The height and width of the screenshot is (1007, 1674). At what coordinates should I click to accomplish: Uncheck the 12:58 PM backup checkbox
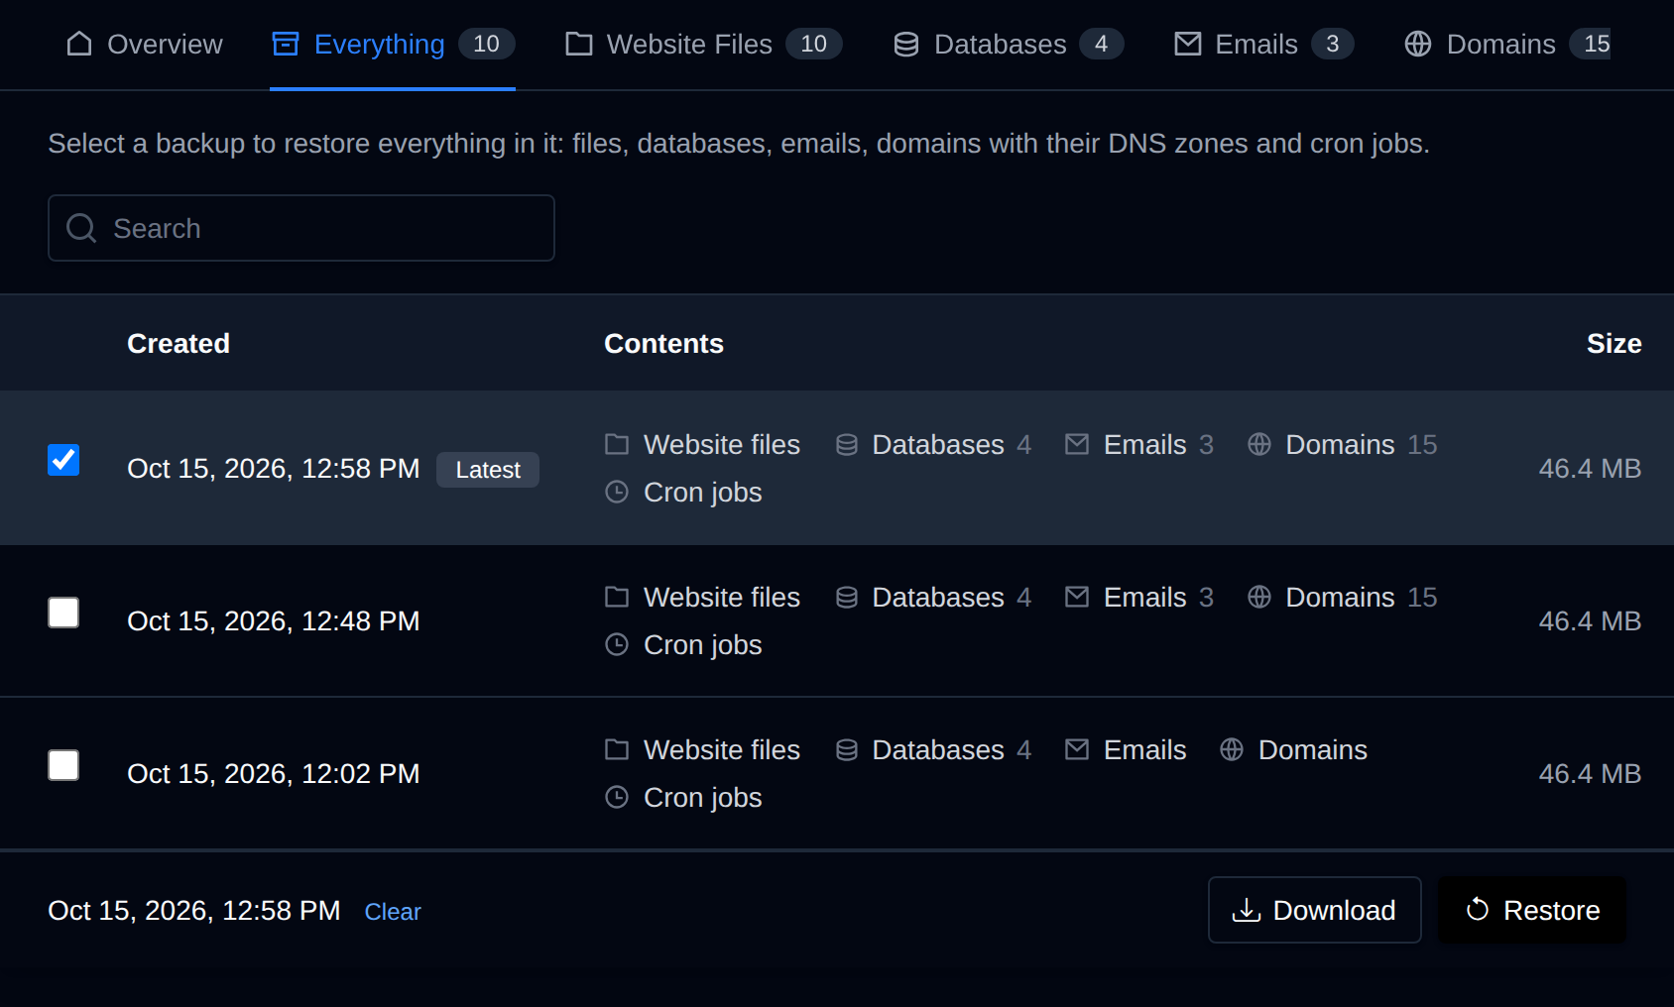click(63, 460)
